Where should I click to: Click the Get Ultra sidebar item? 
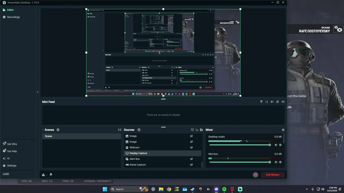click(x=10, y=144)
